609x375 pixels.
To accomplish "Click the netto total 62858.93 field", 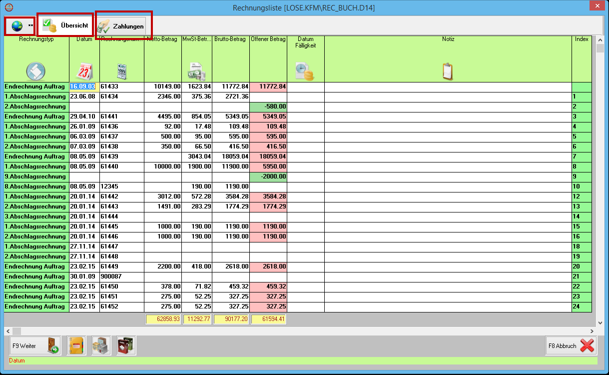I will pyautogui.click(x=163, y=319).
